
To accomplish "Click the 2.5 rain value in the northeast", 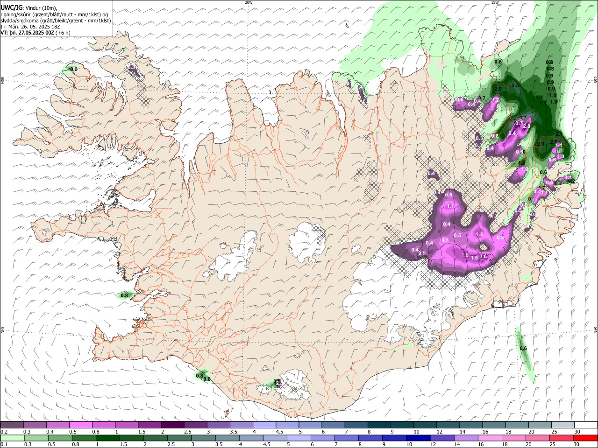I will pyautogui.click(x=516, y=86).
